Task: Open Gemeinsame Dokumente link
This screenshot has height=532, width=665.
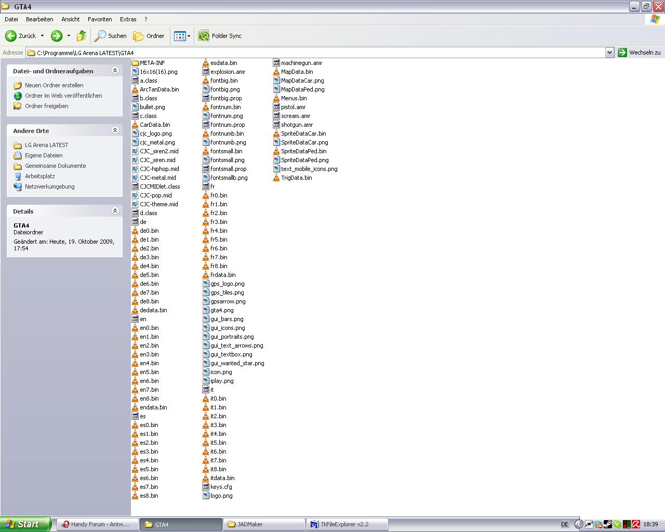Action: tap(56, 166)
